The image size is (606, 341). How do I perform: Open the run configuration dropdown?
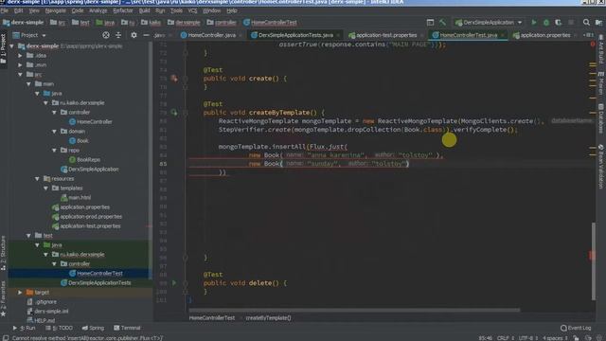489,23
